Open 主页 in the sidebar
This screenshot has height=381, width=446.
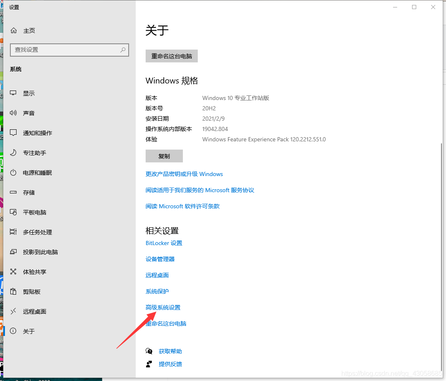[x=29, y=31]
